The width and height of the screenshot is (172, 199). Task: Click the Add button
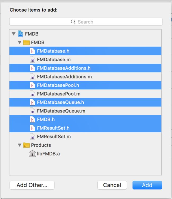click(147, 185)
